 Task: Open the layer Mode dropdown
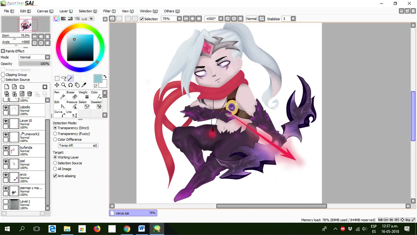click(x=48, y=57)
